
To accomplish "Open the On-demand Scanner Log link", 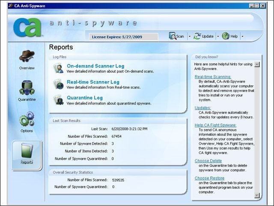I will click(x=95, y=66).
